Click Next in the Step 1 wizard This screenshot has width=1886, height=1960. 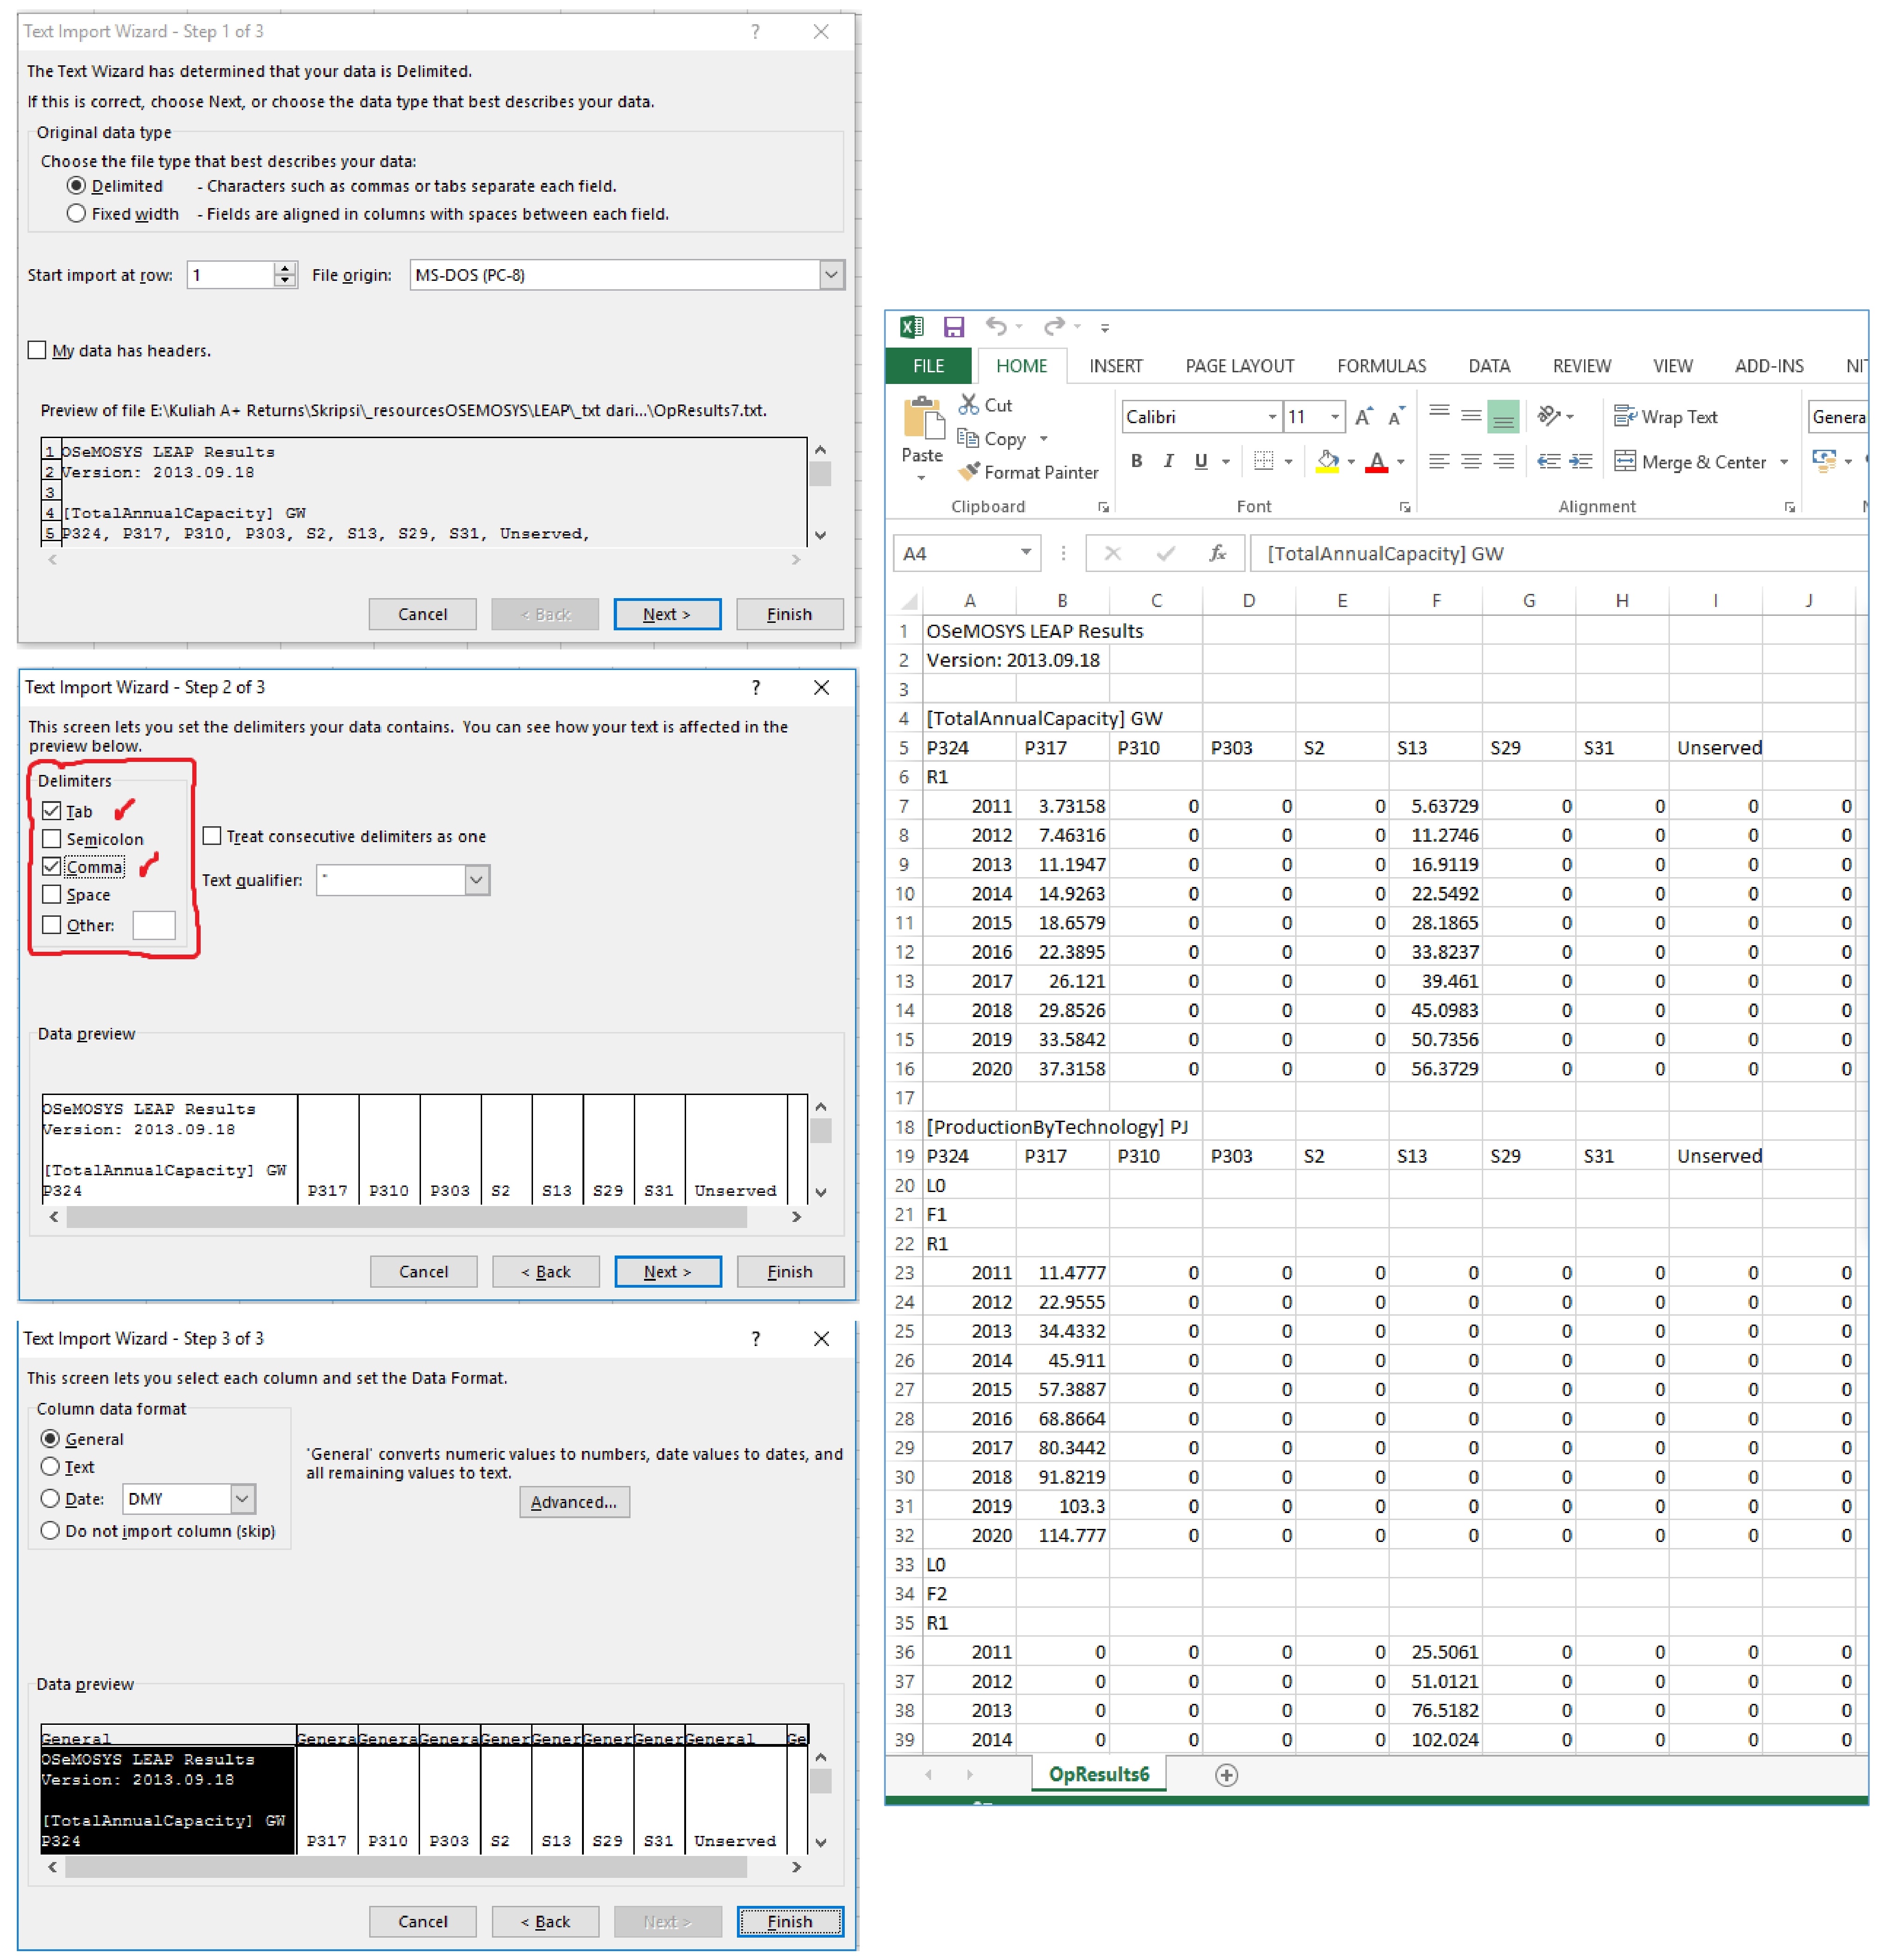[666, 614]
